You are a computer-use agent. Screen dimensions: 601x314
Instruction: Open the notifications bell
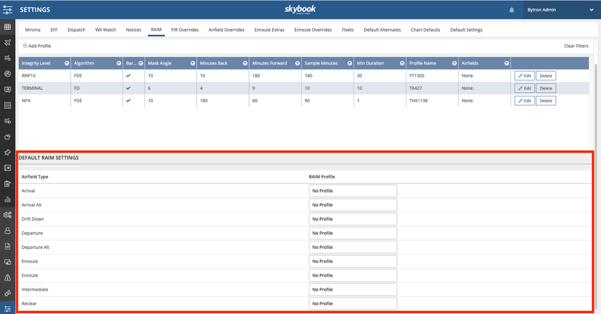512,10
